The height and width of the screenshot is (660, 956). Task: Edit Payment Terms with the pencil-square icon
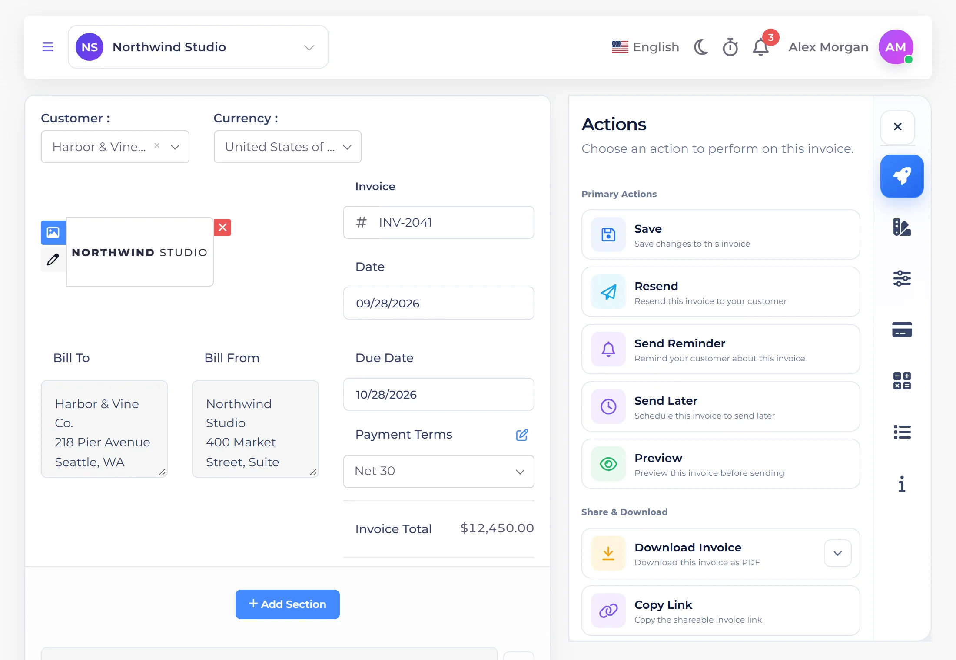click(x=522, y=435)
